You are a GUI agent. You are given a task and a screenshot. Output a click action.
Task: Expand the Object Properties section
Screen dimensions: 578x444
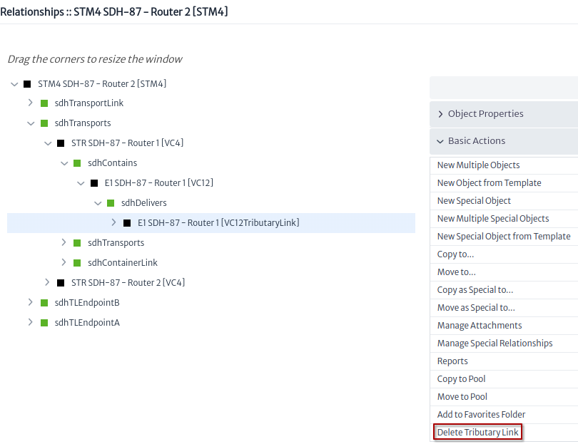[504, 114]
